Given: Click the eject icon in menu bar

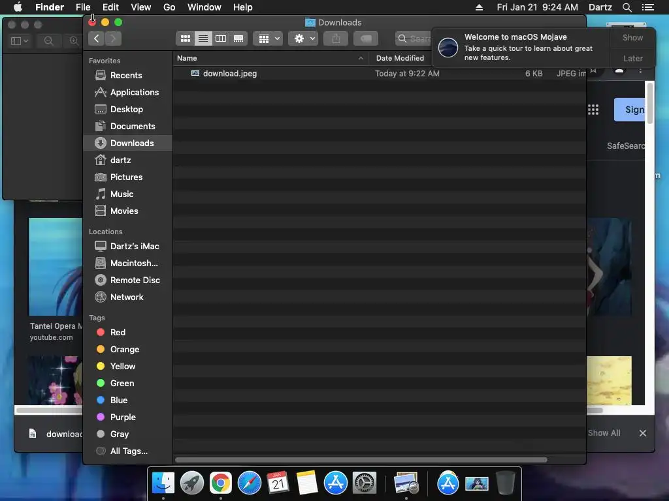Looking at the screenshot, I should (479, 7).
